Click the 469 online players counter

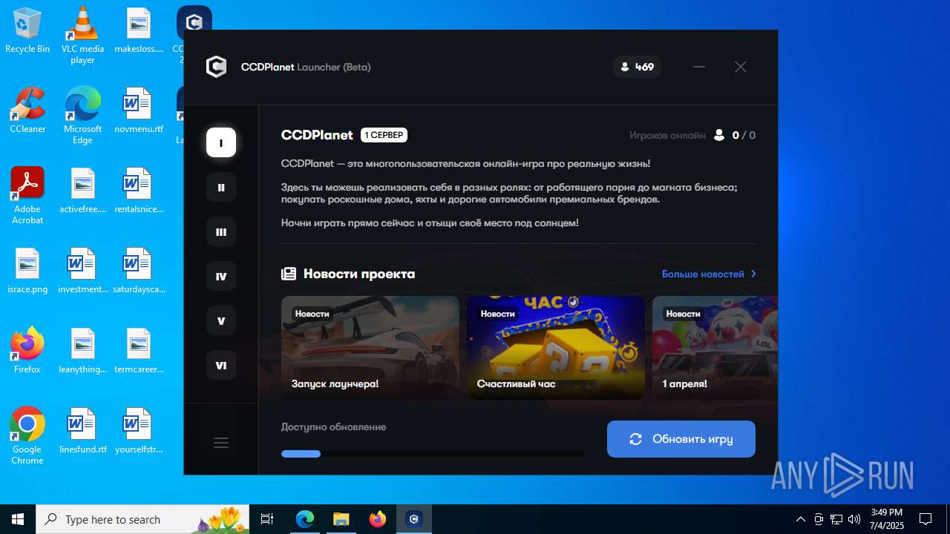pyautogui.click(x=637, y=67)
